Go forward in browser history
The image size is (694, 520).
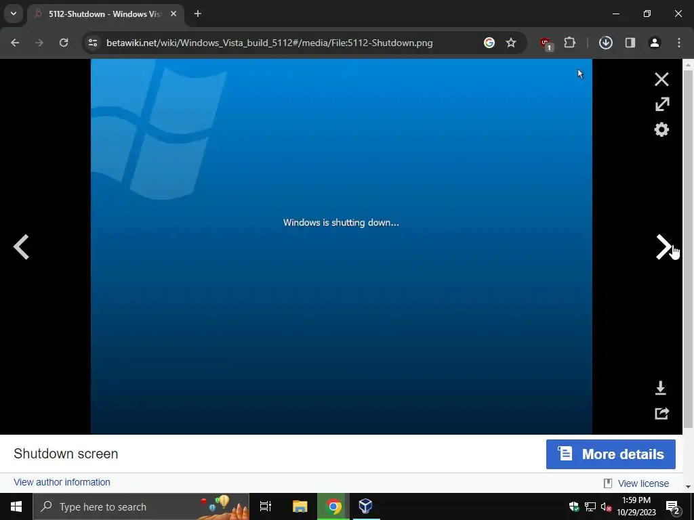click(x=39, y=43)
